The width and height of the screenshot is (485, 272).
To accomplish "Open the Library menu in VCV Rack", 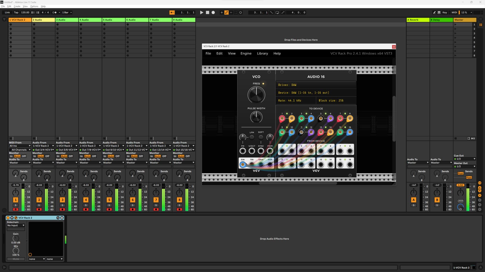I will 262,53.
